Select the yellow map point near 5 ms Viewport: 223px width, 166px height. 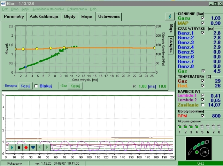37,49
